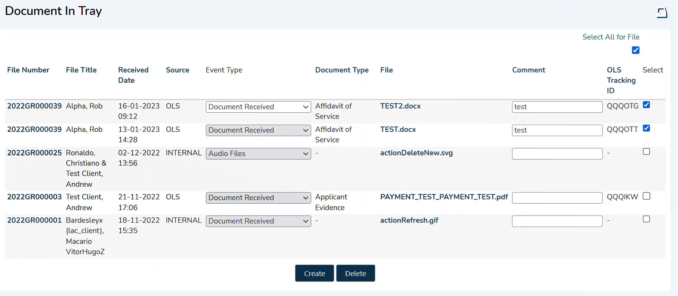Uncheck the Select box for TEST.docx row
This screenshot has height=296, width=678.
(647, 128)
